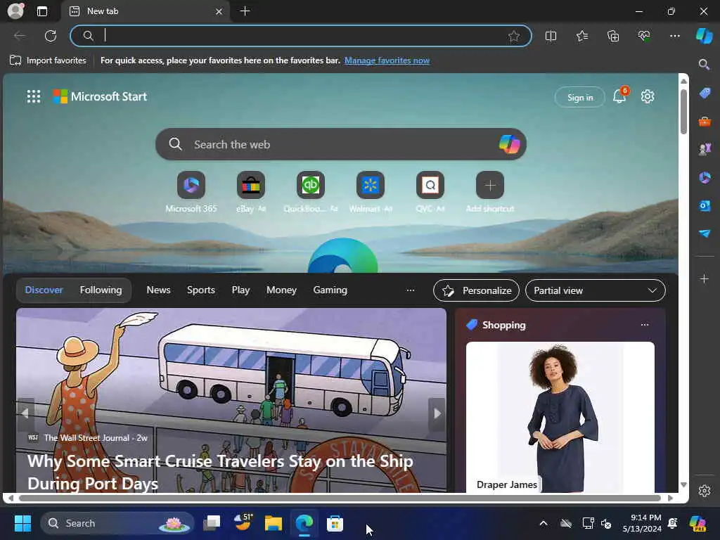Click Copilot icon in web search box
This screenshot has width=720, height=540.
(509, 144)
